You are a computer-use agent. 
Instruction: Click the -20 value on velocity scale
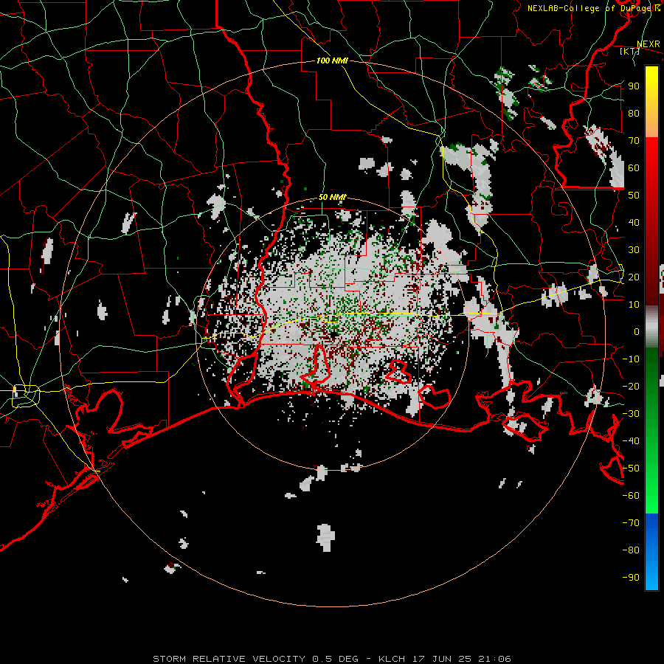click(x=631, y=387)
